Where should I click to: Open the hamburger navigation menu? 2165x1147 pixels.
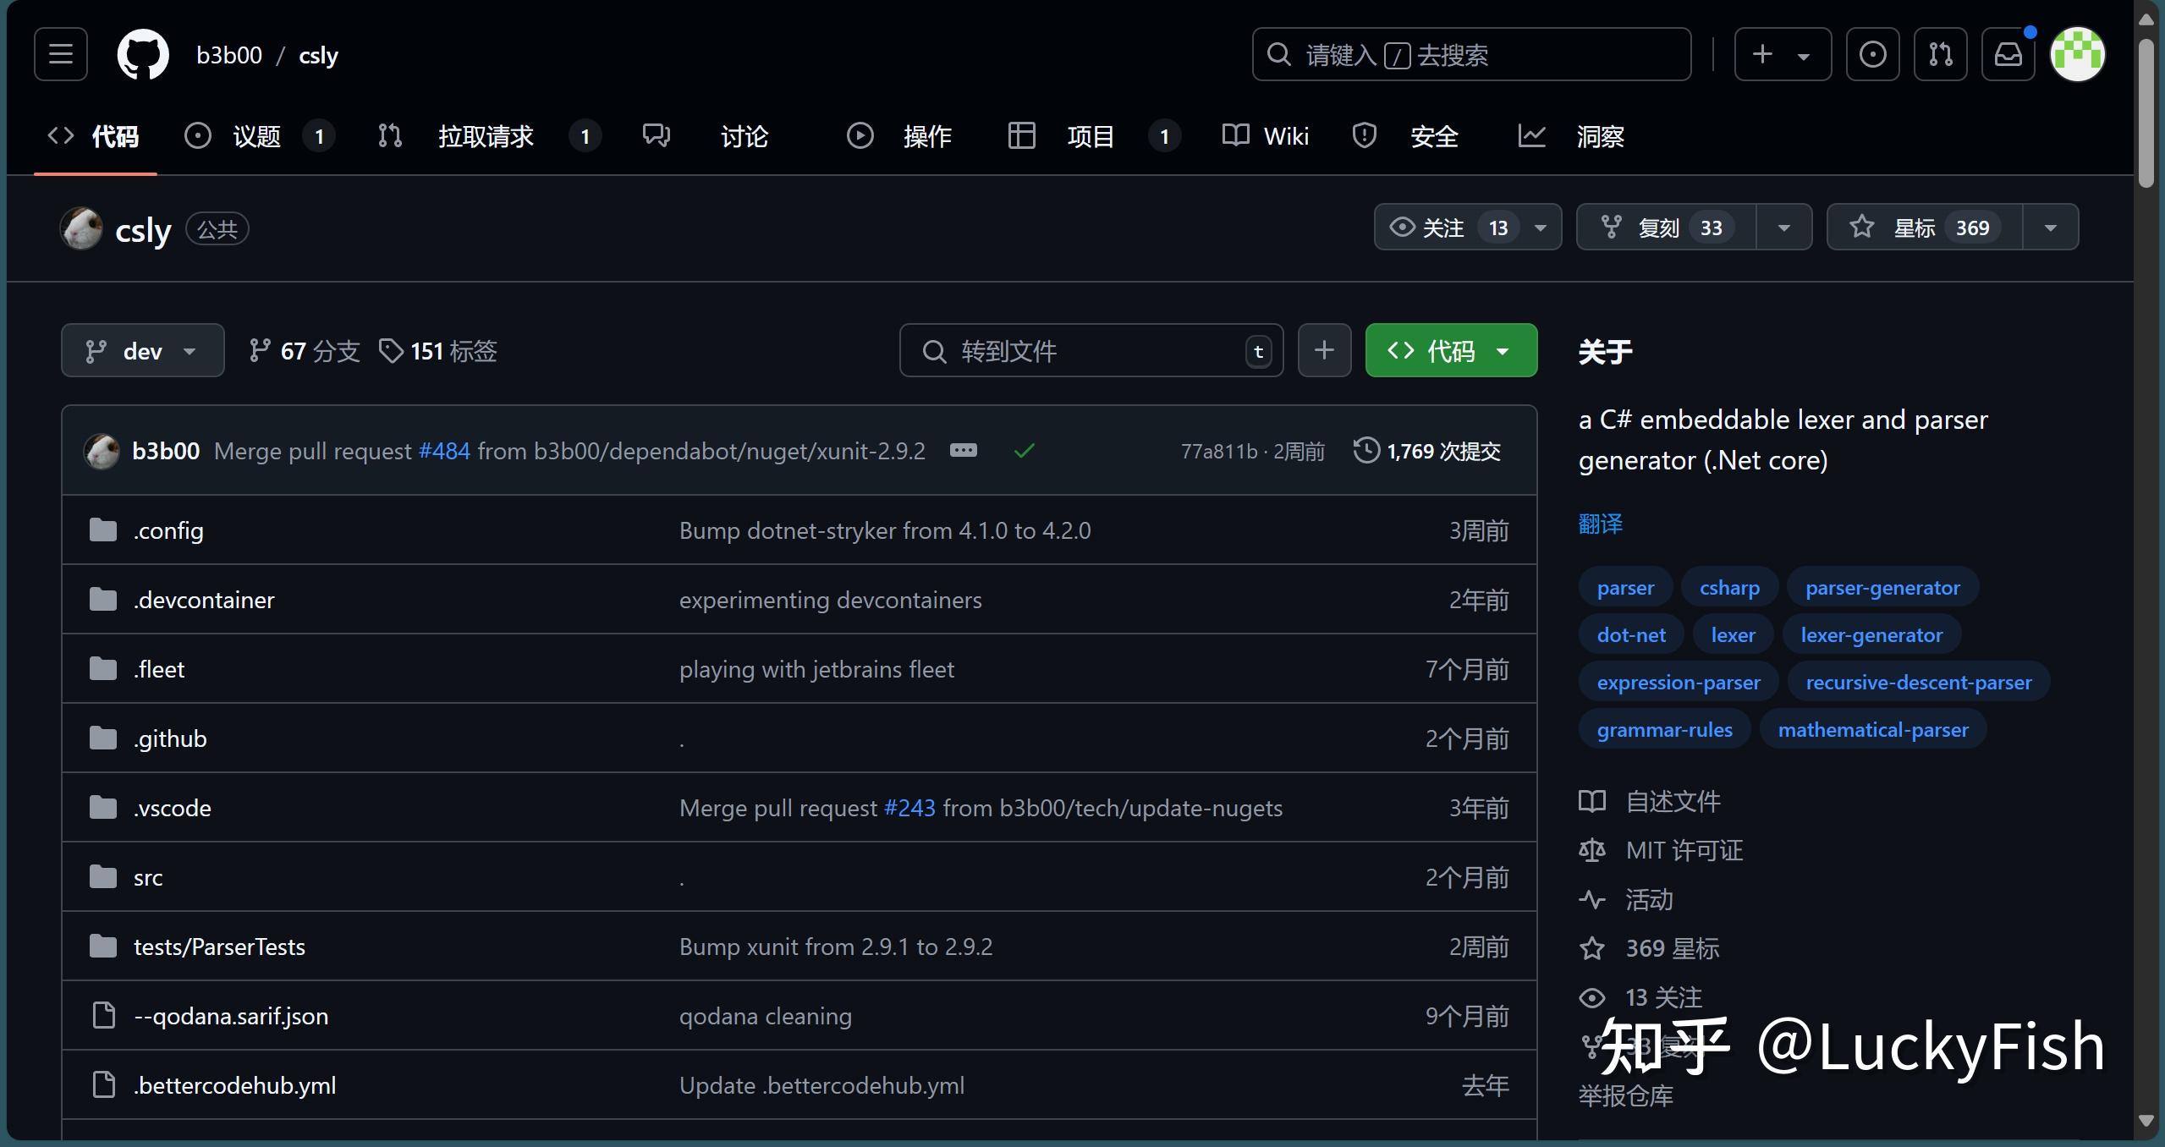coord(60,55)
